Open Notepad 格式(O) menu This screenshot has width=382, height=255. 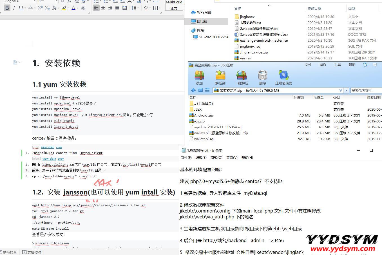pos(216,158)
